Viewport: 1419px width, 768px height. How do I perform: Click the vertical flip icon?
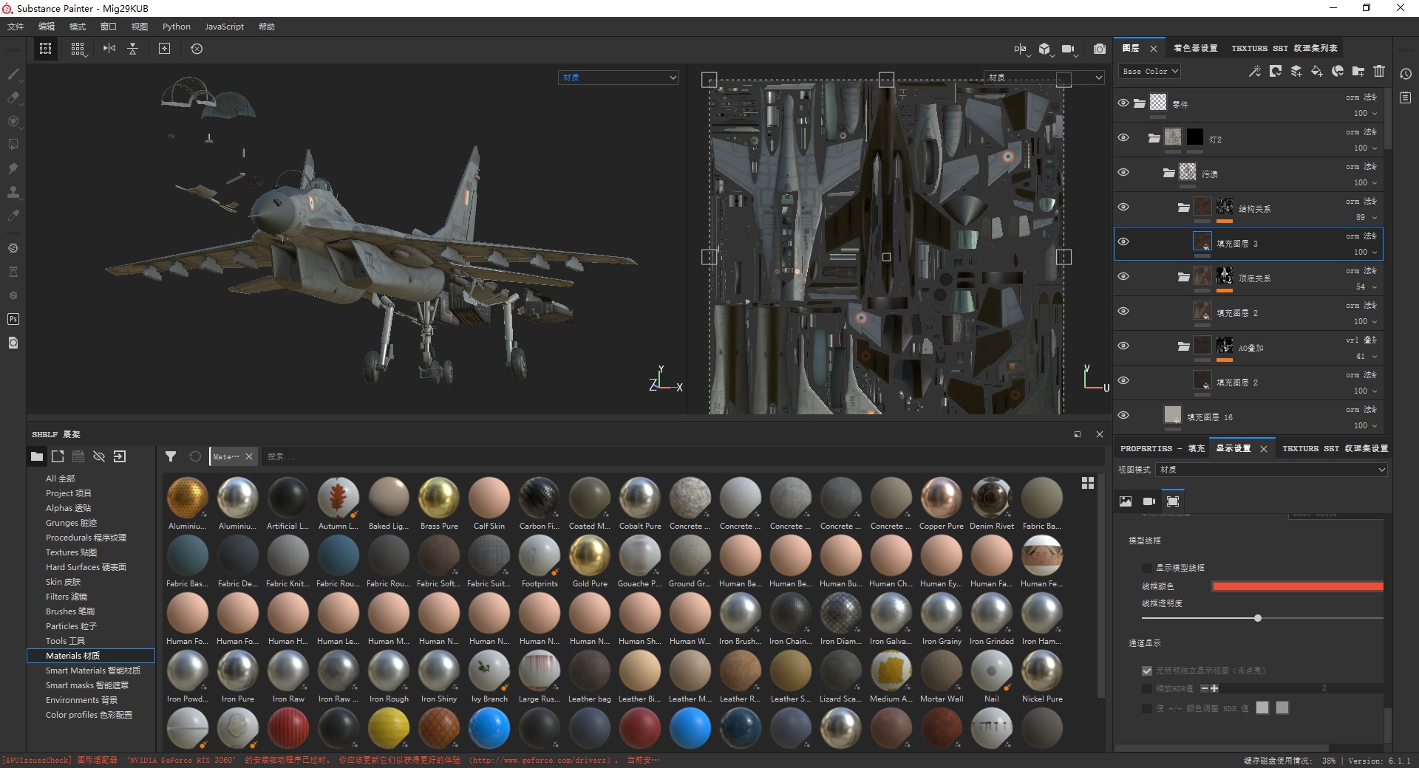coord(133,49)
